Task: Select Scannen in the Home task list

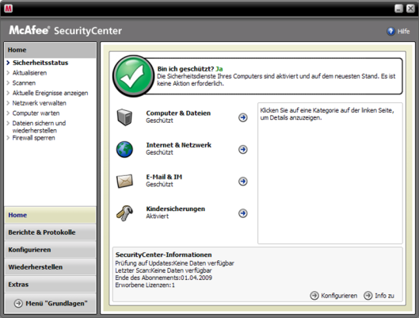Action: coord(24,83)
